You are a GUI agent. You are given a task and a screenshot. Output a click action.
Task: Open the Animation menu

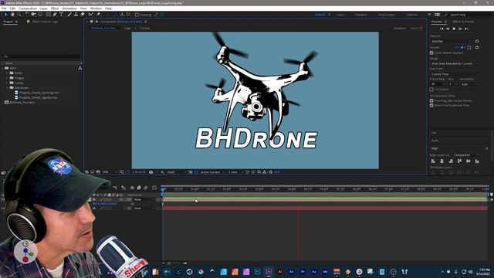tap(69, 8)
